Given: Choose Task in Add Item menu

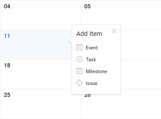Looking at the screenshot, I should coord(91,60).
